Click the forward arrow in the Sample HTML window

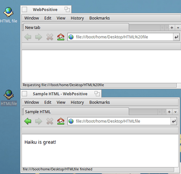(39, 121)
